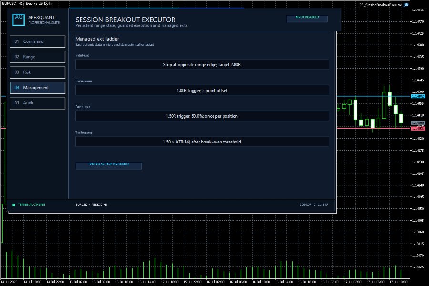Click the 1.14815 price axis label

tap(418, 10)
